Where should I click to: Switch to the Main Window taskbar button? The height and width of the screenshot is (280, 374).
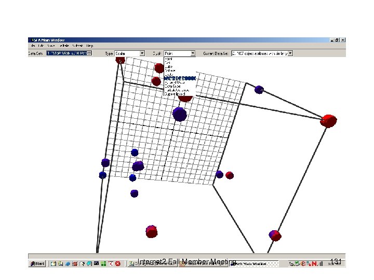coord(254,264)
